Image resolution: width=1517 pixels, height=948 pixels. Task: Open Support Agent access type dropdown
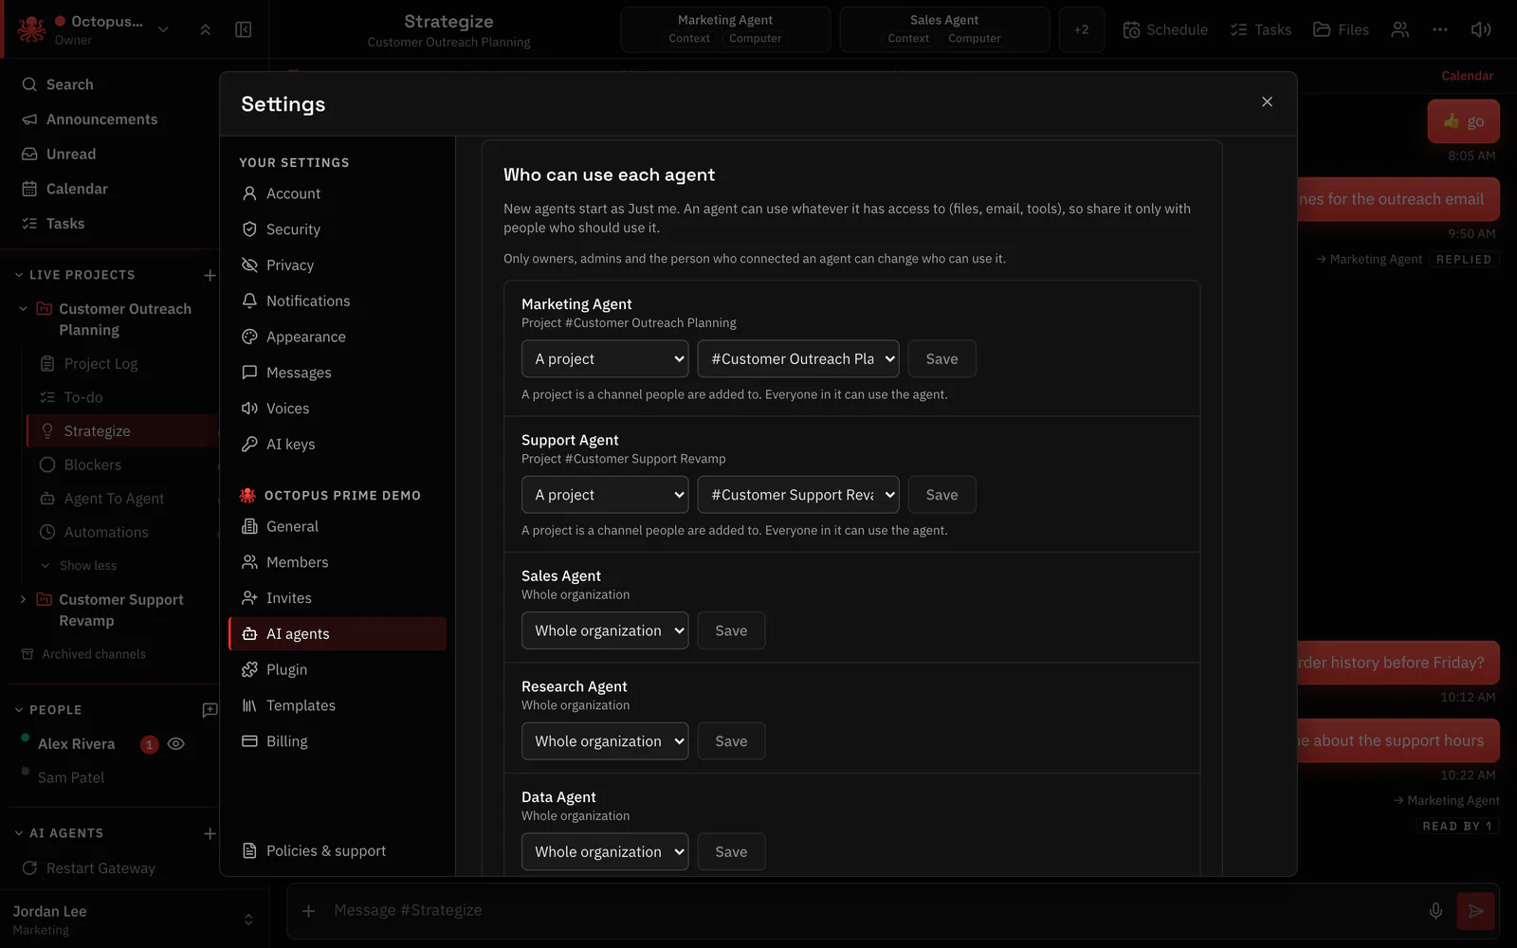click(x=605, y=495)
